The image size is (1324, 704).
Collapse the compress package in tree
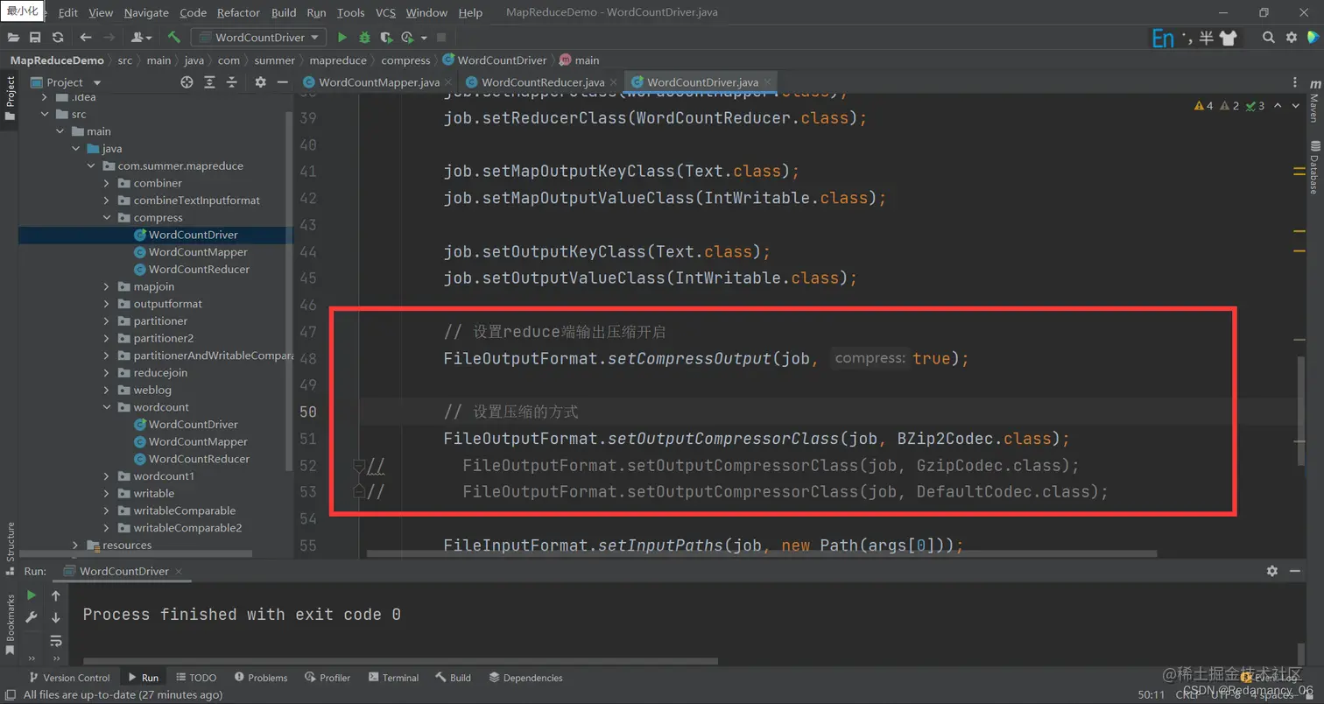(x=107, y=217)
